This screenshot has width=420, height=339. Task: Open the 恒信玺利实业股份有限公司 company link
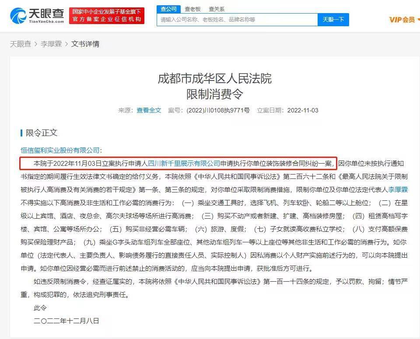tap(60, 150)
